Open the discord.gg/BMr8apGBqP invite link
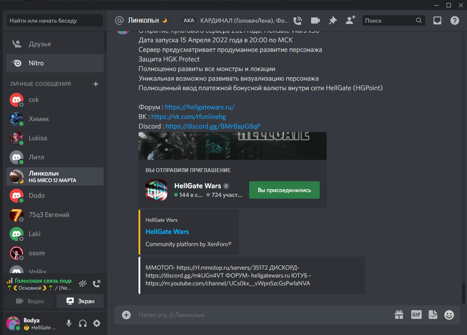The image size is (467, 335). click(213, 126)
